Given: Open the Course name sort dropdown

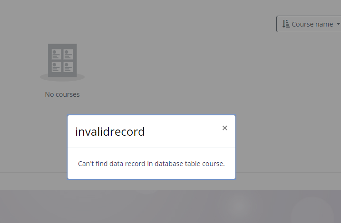Looking at the screenshot, I should (309, 24).
